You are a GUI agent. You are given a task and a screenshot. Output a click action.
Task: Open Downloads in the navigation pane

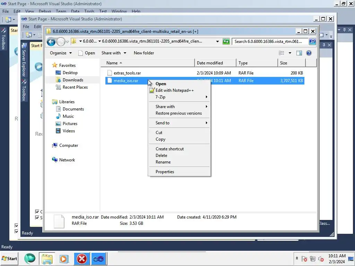[x=73, y=80]
